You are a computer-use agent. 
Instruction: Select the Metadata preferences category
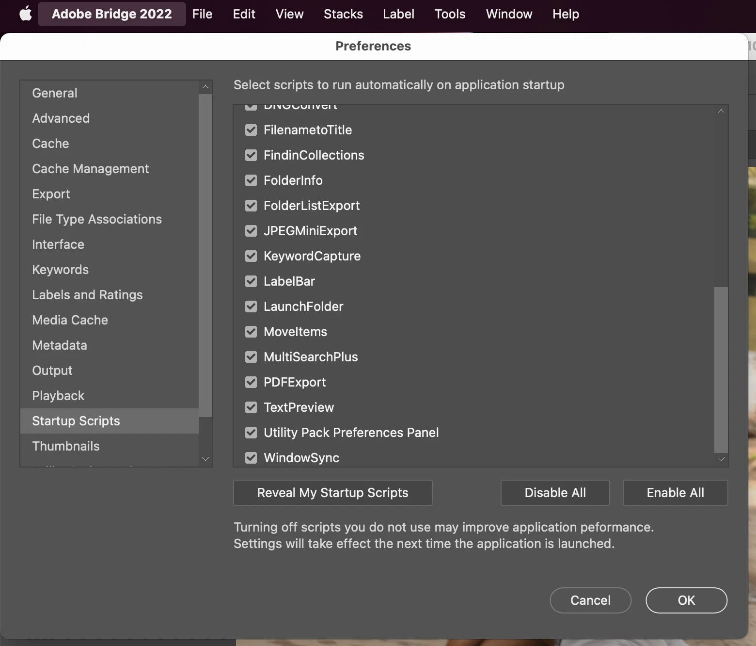tap(110, 345)
